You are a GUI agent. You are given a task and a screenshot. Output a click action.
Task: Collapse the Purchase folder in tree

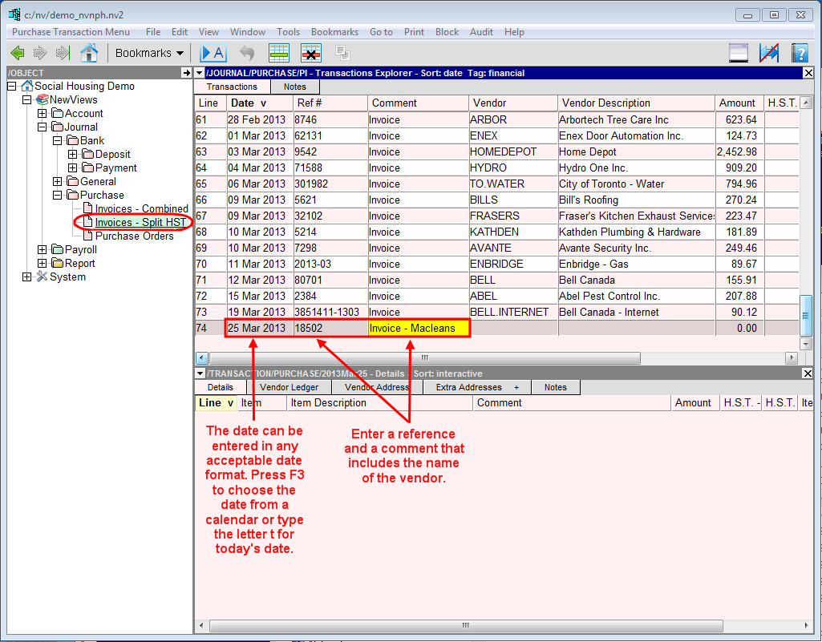[x=58, y=195]
